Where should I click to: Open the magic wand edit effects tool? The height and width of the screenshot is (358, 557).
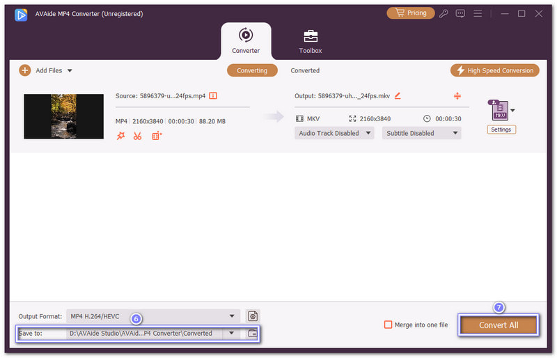pos(120,137)
